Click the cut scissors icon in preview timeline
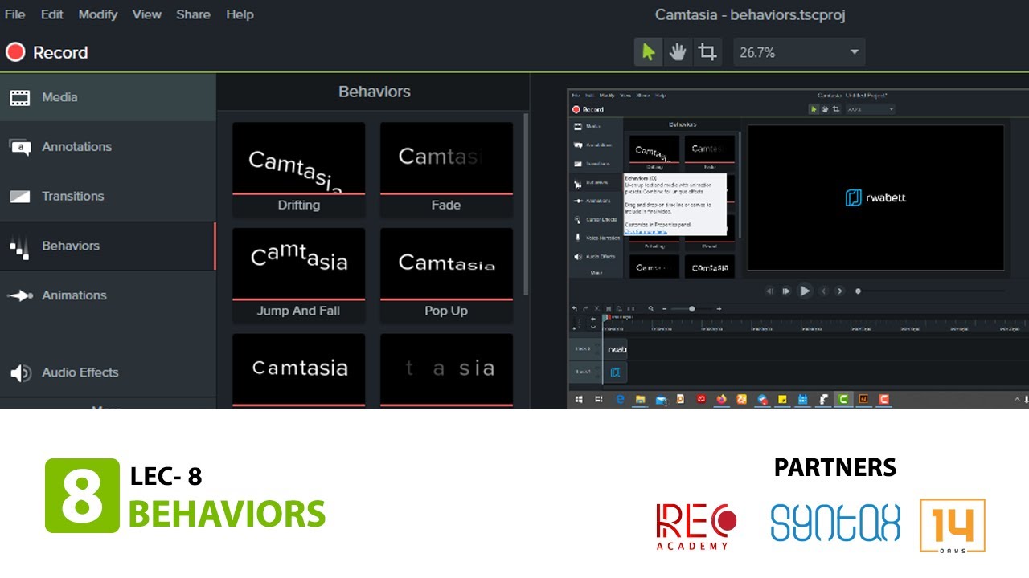The width and height of the screenshot is (1029, 578). click(596, 309)
